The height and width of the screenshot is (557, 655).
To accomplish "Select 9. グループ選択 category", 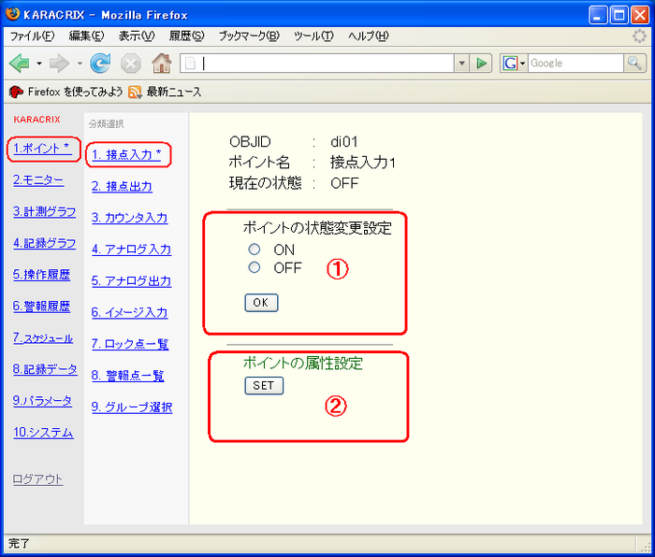I will coord(132,407).
